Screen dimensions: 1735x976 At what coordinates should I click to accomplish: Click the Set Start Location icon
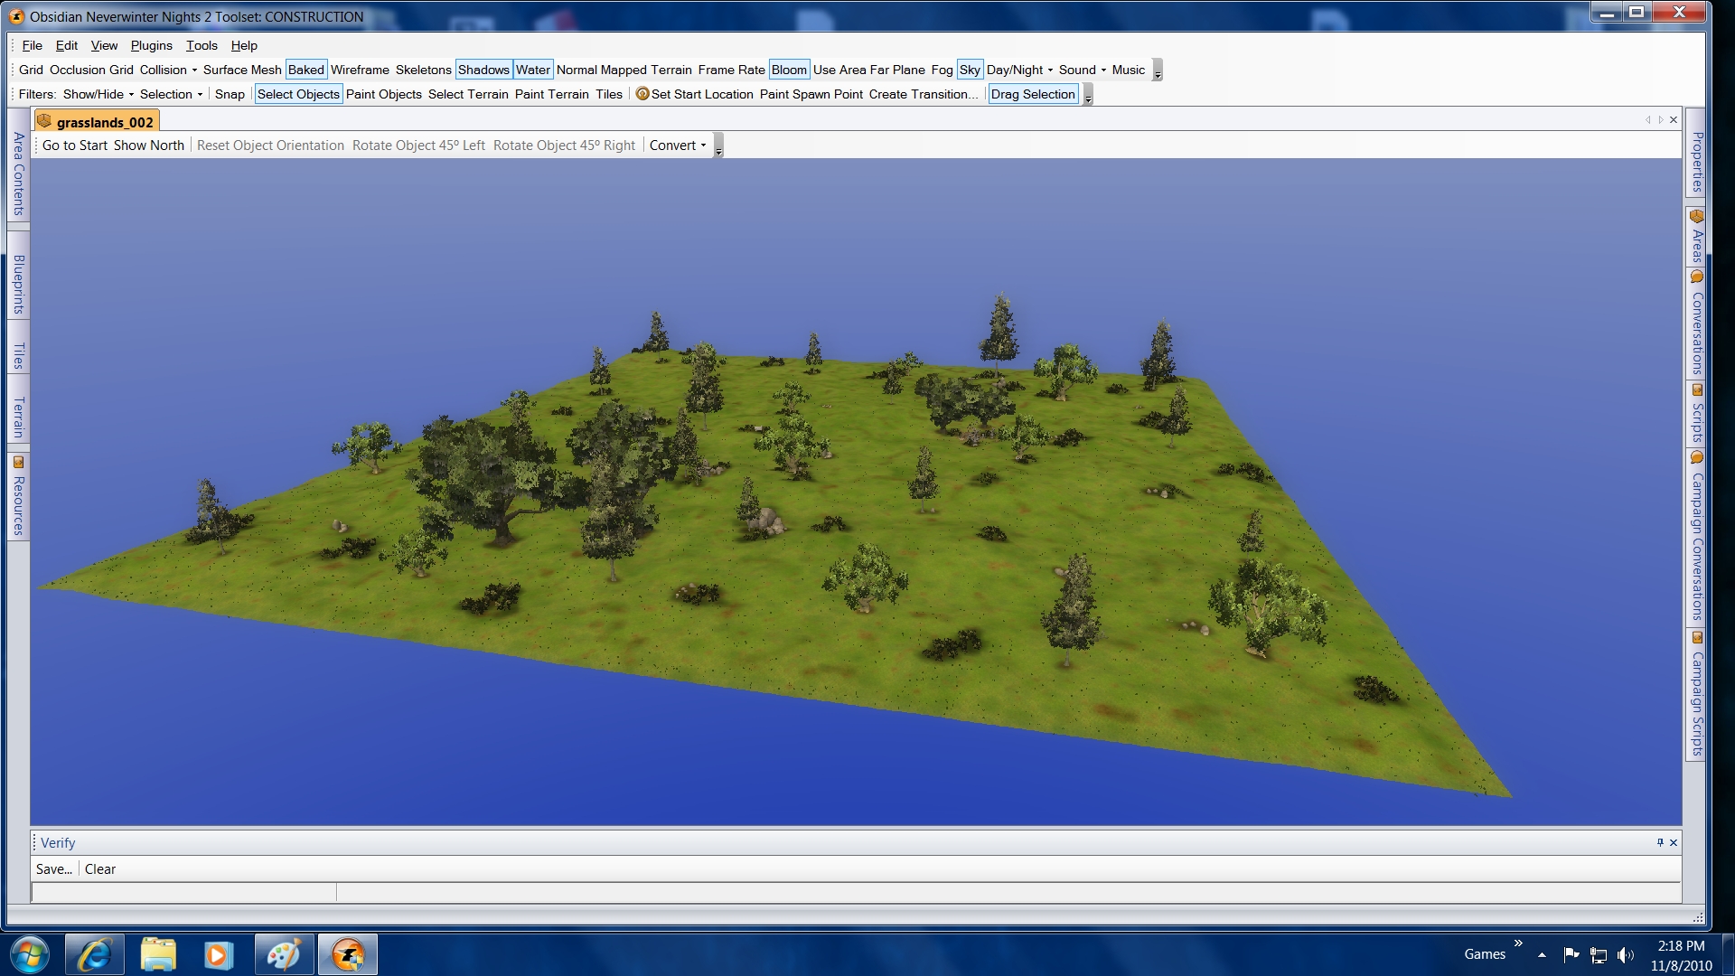(x=642, y=94)
